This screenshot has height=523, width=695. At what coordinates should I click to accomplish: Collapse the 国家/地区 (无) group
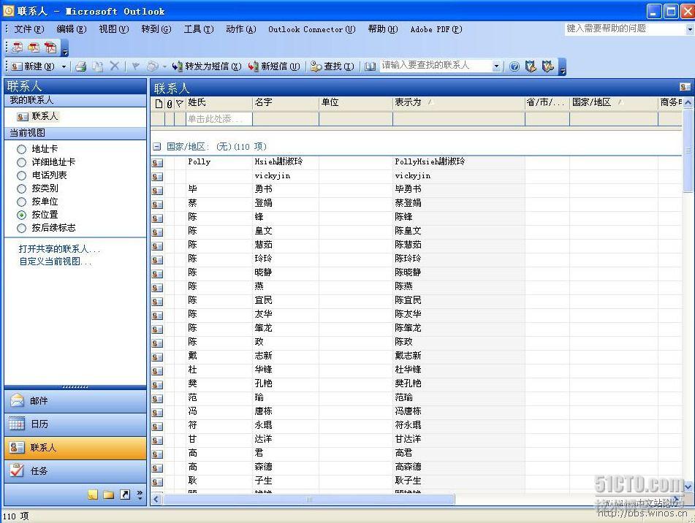pos(157,147)
